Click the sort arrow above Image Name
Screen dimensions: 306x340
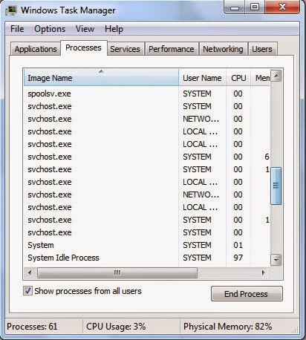(x=101, y=71)
